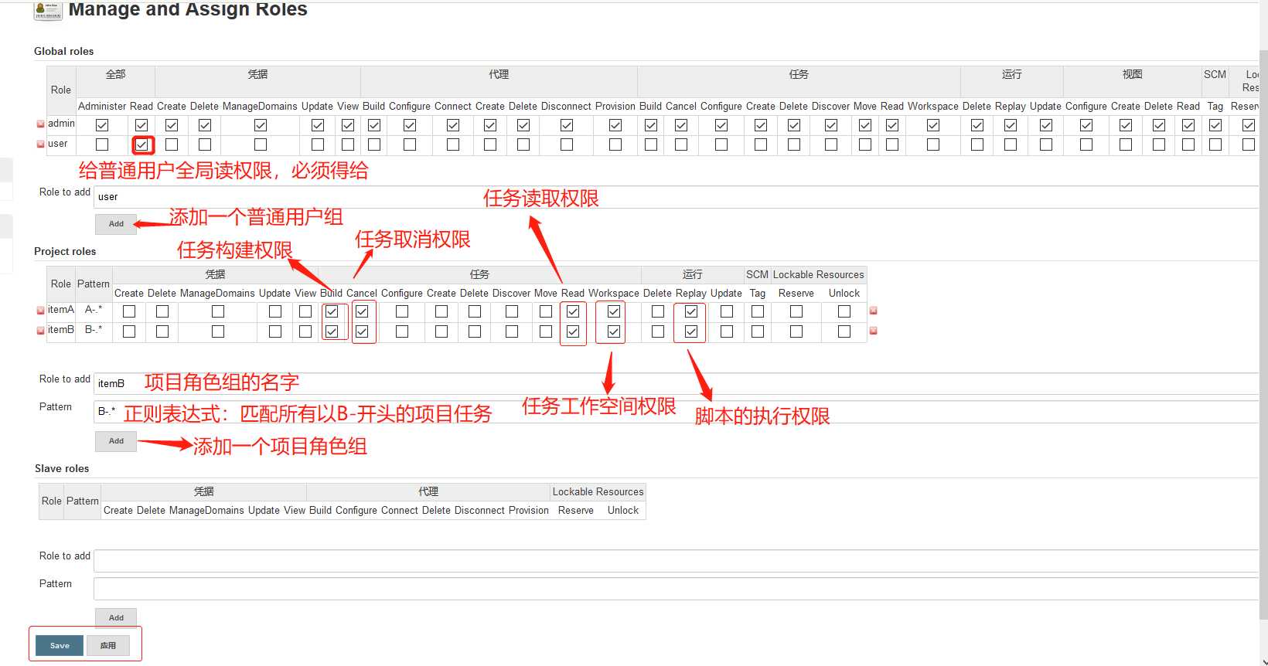Click the Slave roles section heading
Screen dimensions: 1268x666
[62, 469]
